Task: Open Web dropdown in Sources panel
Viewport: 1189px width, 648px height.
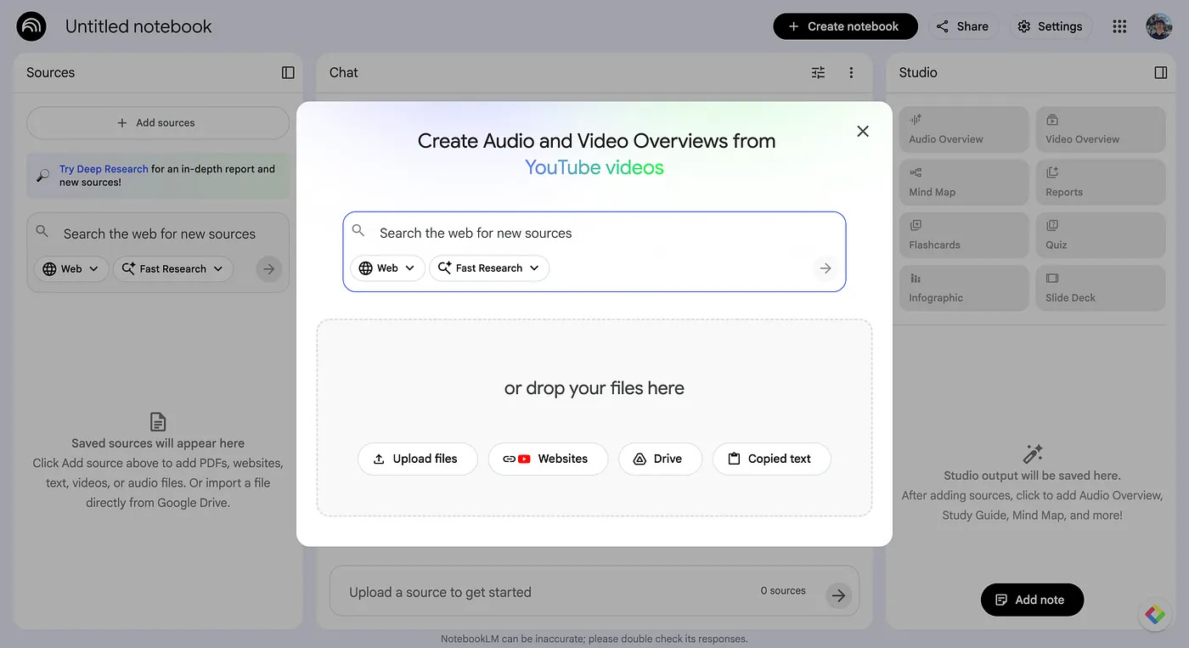Action: pos(71,269)
